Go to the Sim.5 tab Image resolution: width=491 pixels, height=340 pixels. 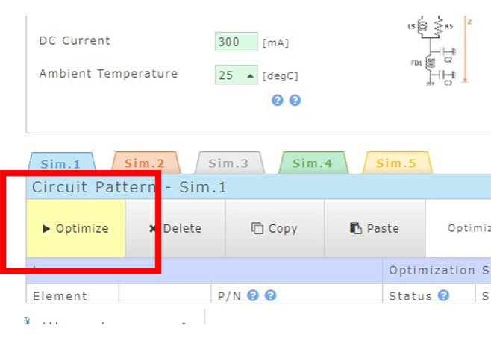coord(395,163)
